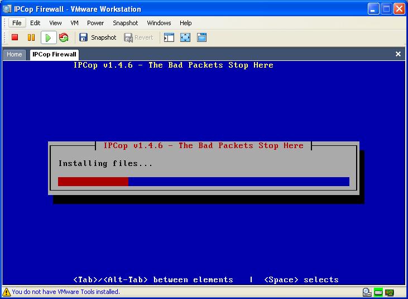The width and height of the screenshot is (408, 299).
Task: Take a Snapshot from the toolbar
Action: (x=98, y=37)
